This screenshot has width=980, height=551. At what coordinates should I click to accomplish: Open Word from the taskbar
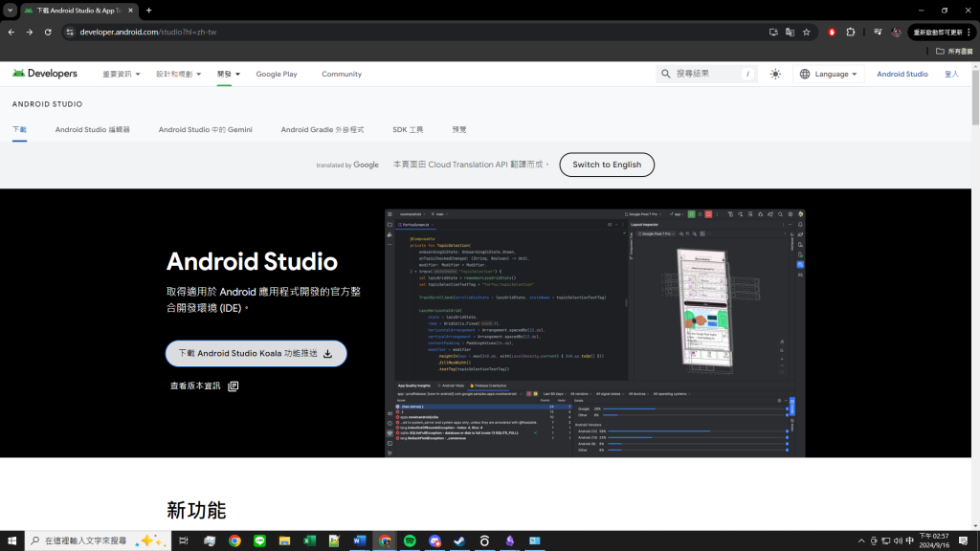pyautogui.click(x=360, y=541)
